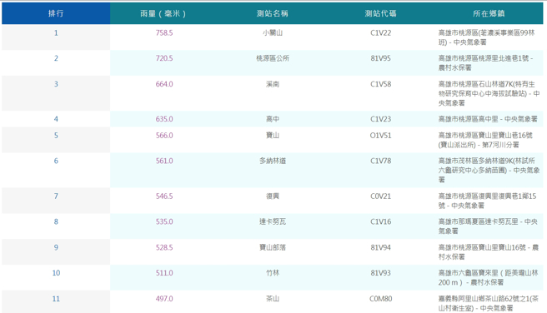Click township text 高雄市桃源區桃源里北進巷1號

(x=484, y=58)
